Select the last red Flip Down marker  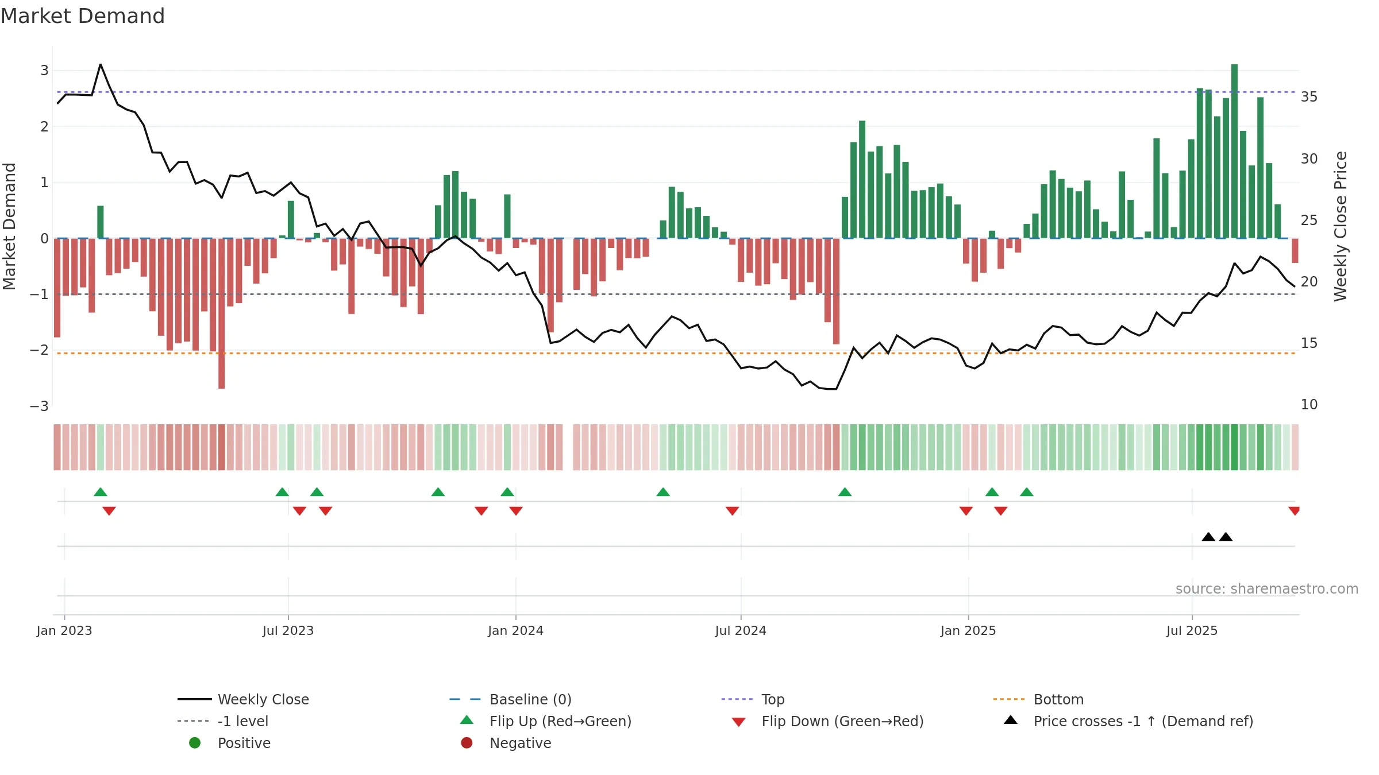pos(1294,511)
